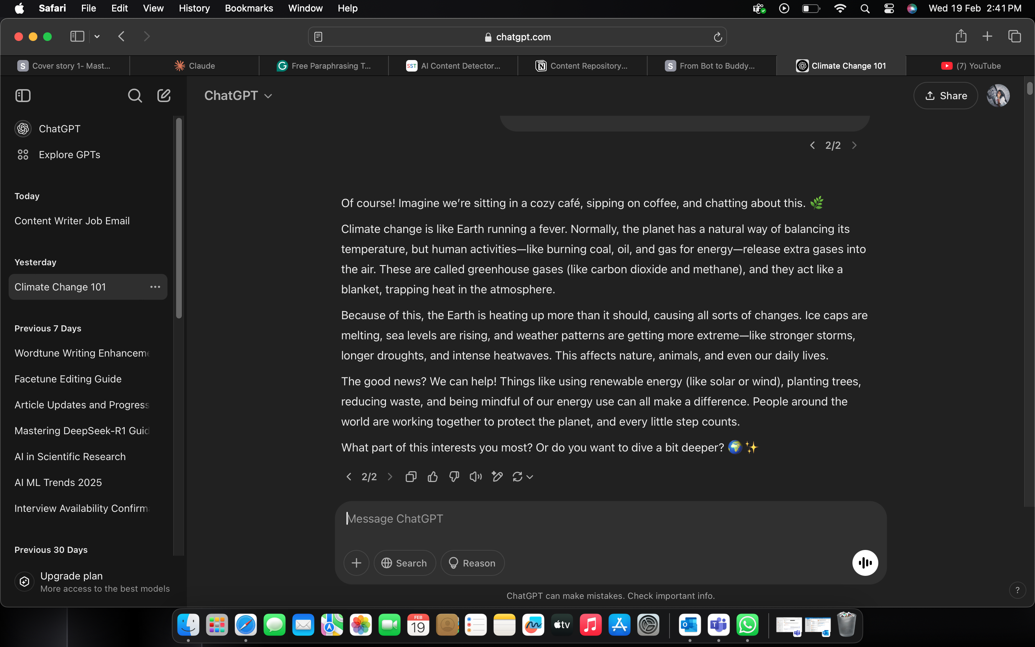This screenshot has width=1035, height=647.
Task: Start voice mode with waveform button
Action: 865,563
